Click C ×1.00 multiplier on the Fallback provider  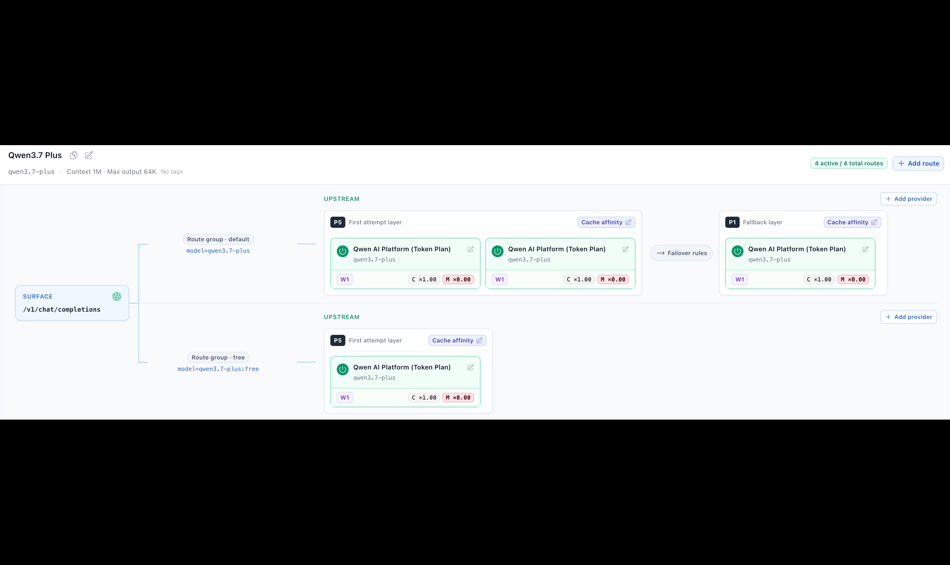819,279
